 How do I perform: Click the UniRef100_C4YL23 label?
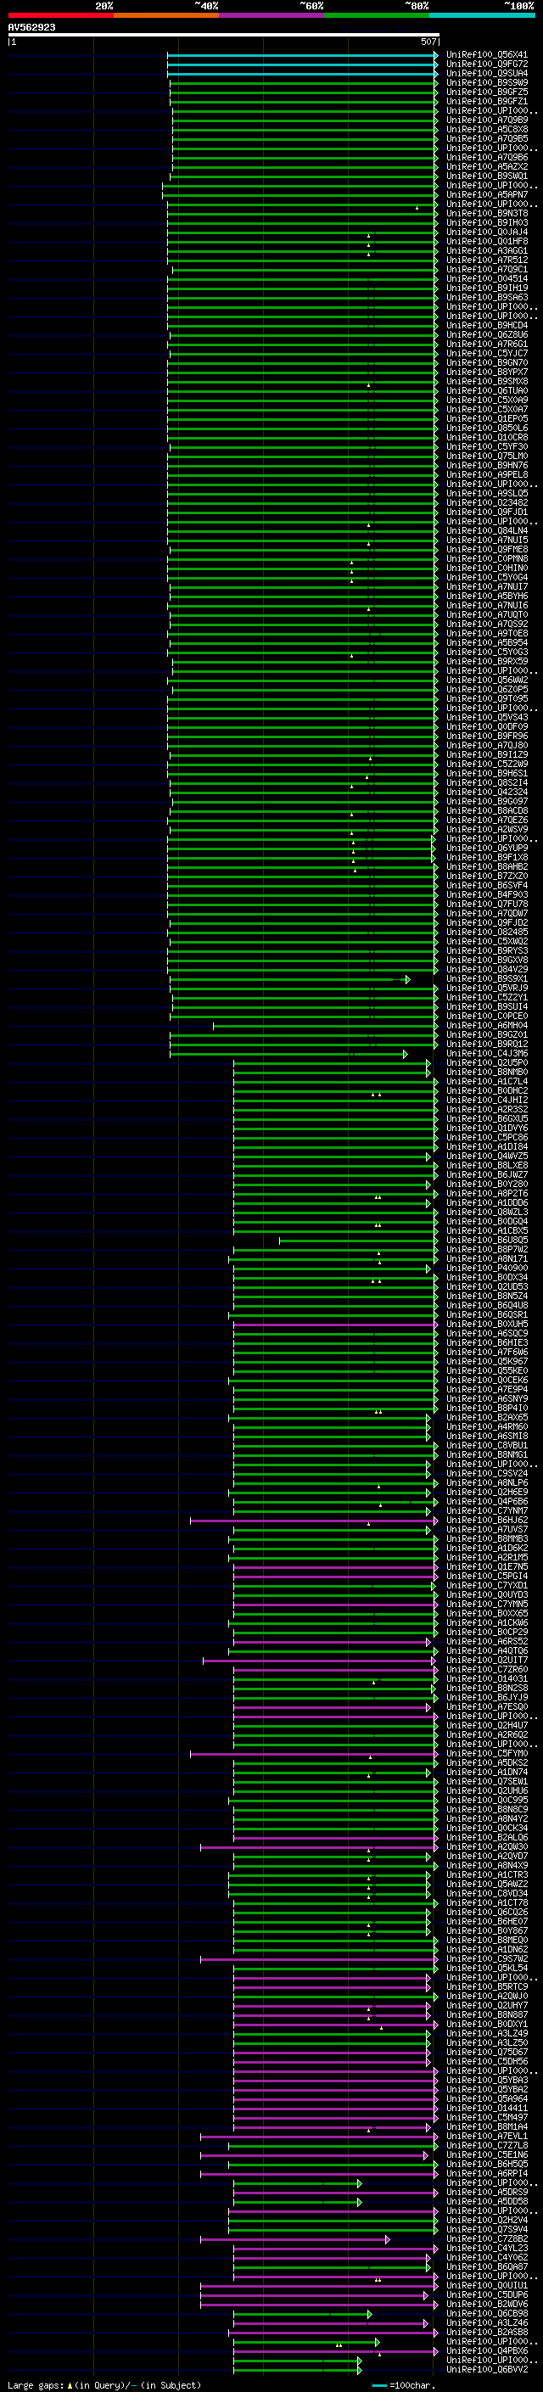(487, 2248)
